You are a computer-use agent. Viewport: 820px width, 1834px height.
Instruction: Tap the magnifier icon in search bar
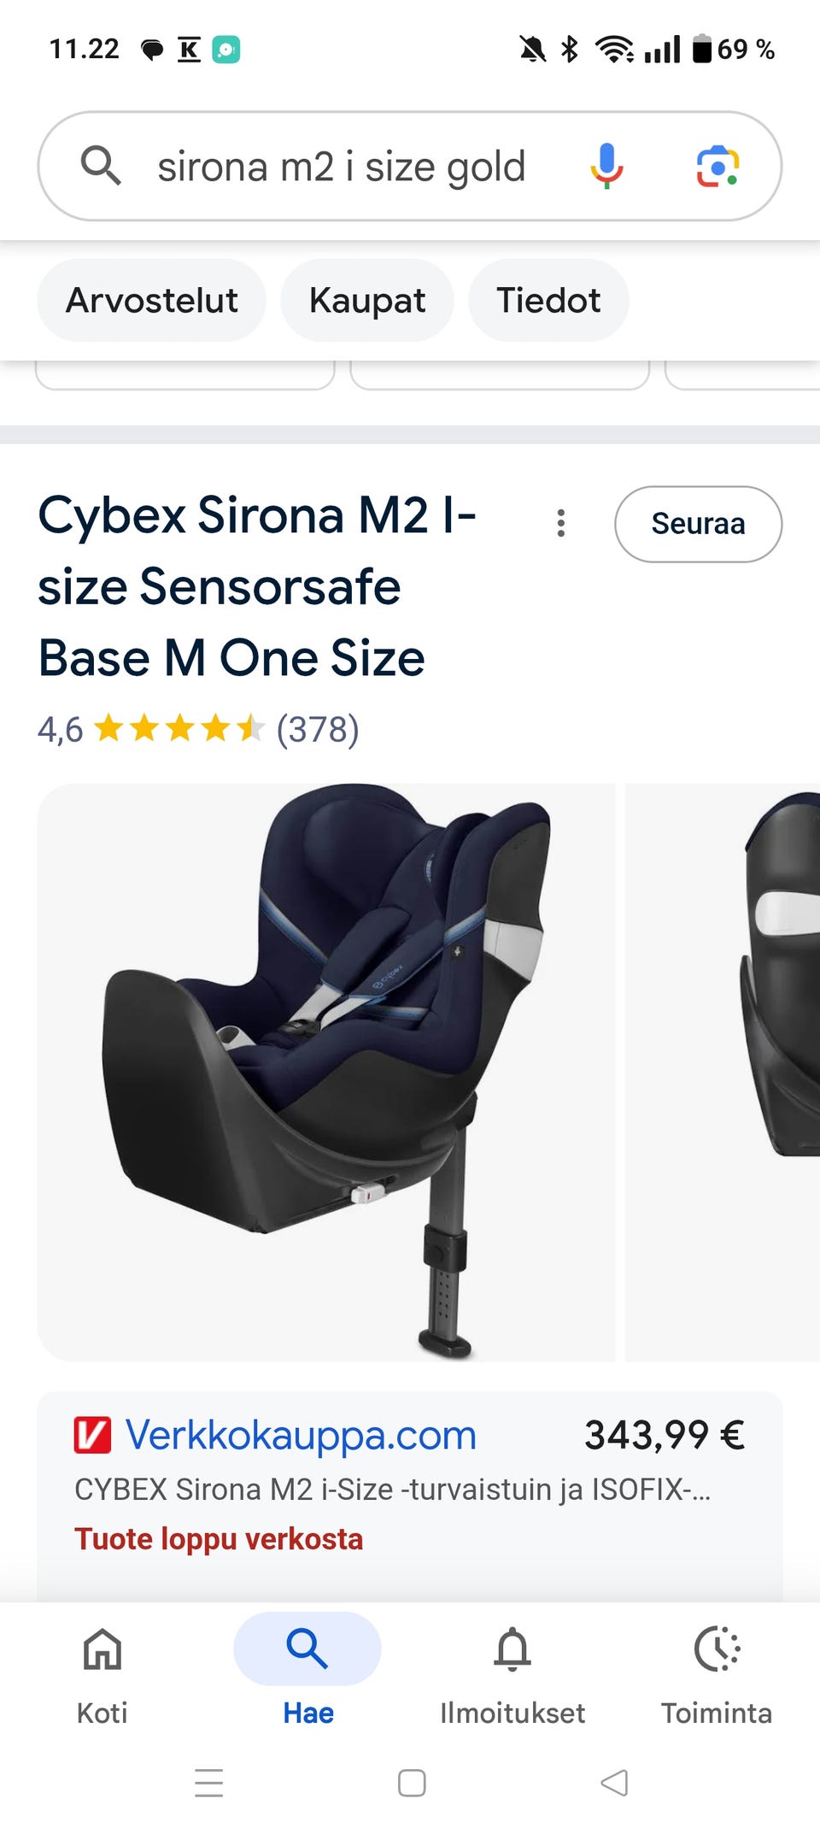coord(101,165)
